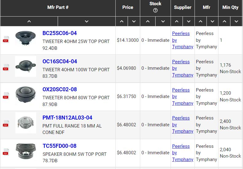Sort Stock column descending
243x169 pixels.
pos(163,22)
